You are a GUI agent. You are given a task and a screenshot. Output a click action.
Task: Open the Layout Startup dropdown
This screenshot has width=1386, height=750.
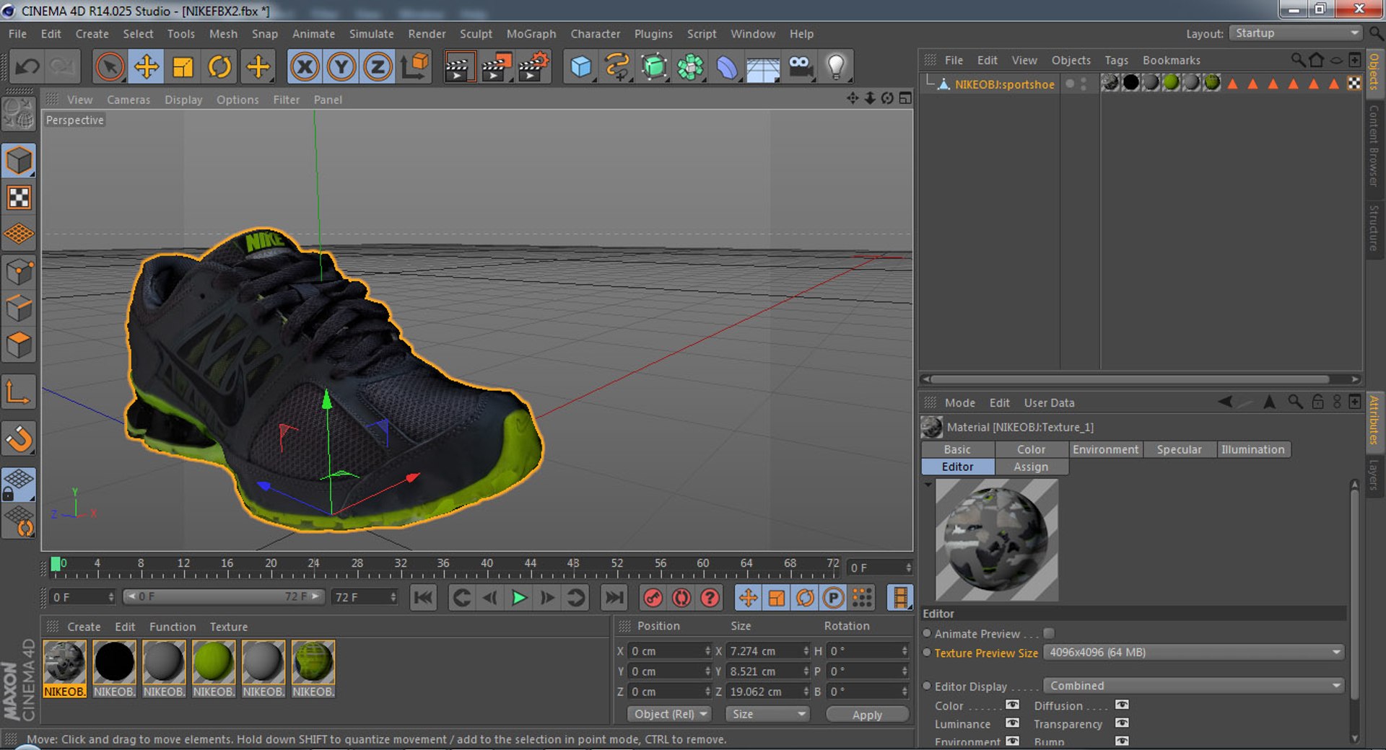pos(1296,33)
